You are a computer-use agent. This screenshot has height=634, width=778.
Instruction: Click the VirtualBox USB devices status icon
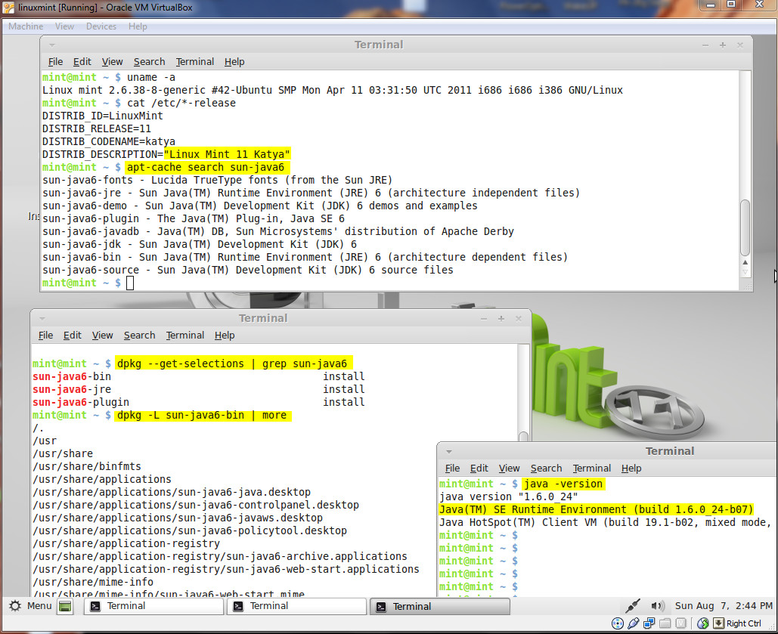tap(633, 623)
